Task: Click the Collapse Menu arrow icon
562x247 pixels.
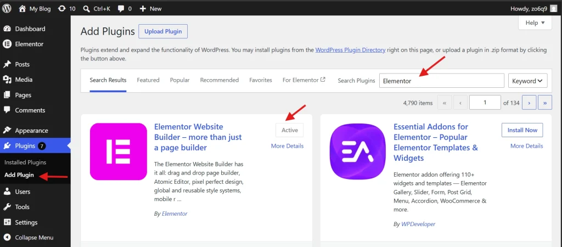Action: (7, 237)
